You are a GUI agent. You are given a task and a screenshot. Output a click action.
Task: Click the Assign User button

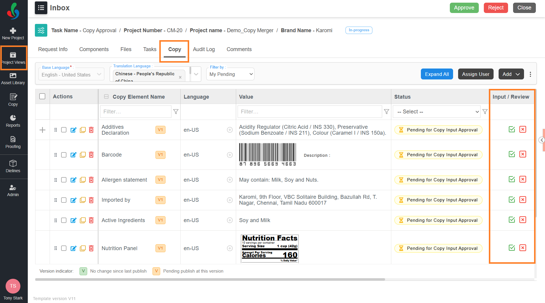click(476, 74)
